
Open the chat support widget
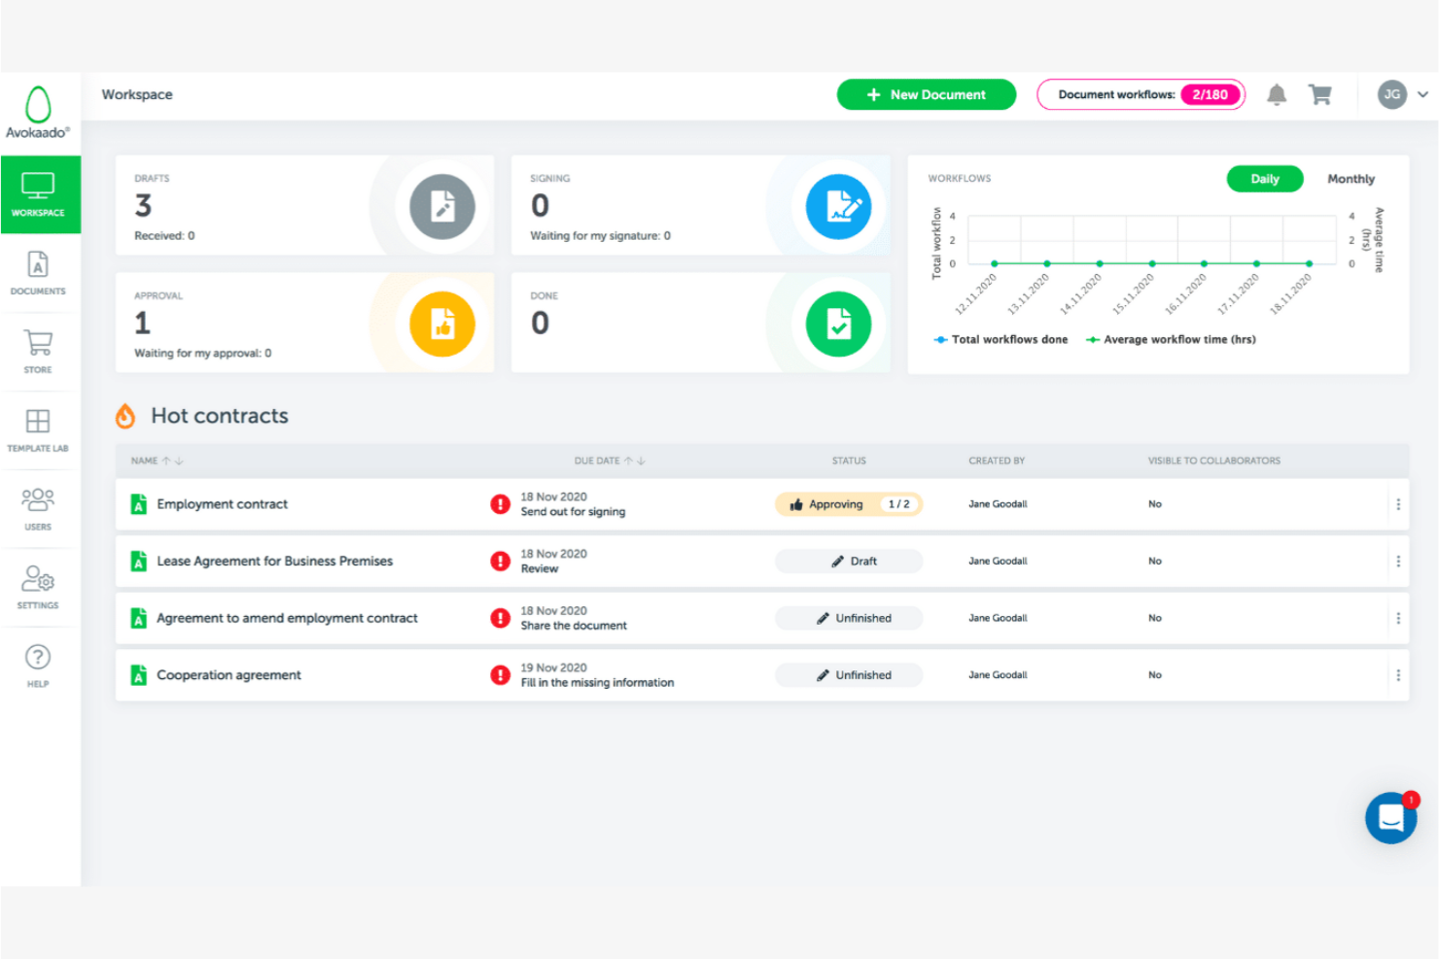[x=1390, y=817]
